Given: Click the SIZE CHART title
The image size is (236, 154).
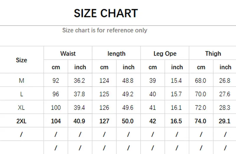Looking at the screenshot, I should tap(106, 13).
